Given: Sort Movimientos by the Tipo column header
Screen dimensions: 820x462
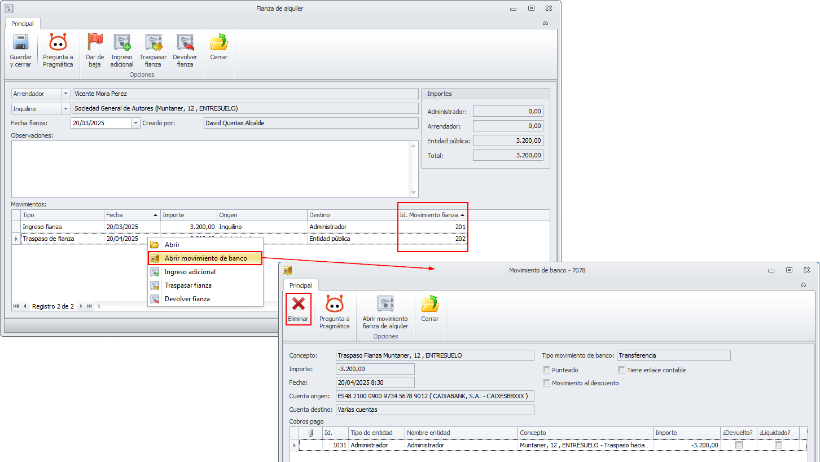Looking at the screenshot, I should point(63,215).
